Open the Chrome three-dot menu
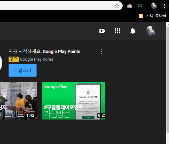169x144 pixels. tap(164, 6)
